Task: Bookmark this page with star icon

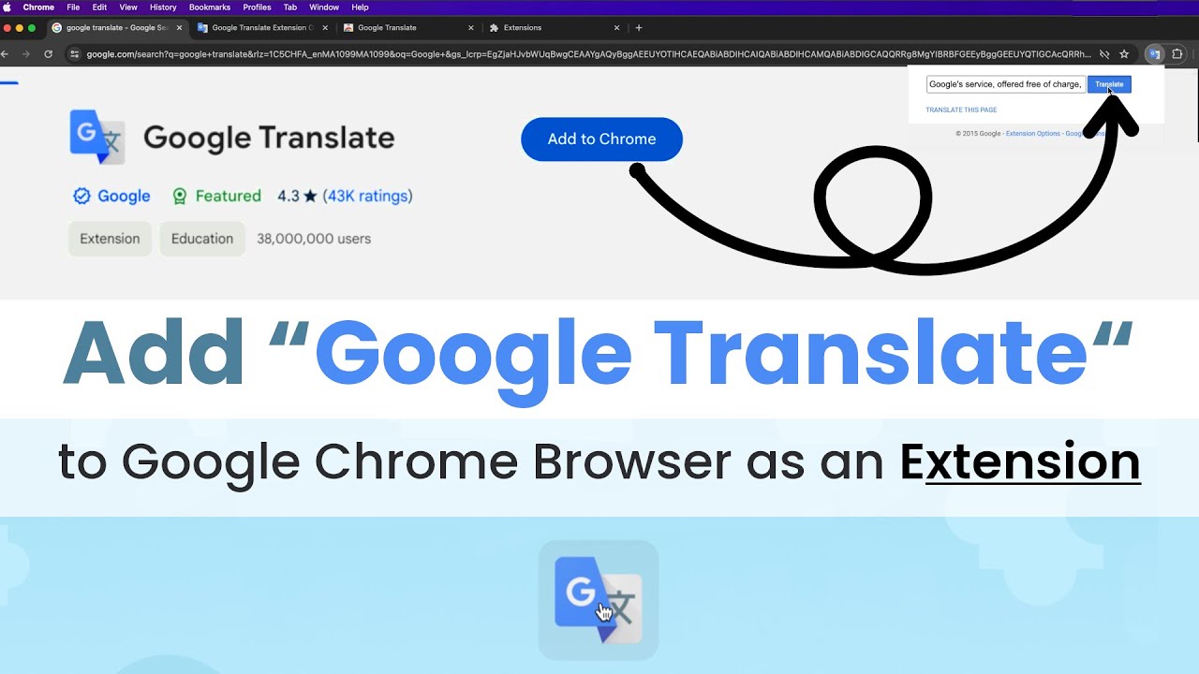Action: (x=1124, y=54)
